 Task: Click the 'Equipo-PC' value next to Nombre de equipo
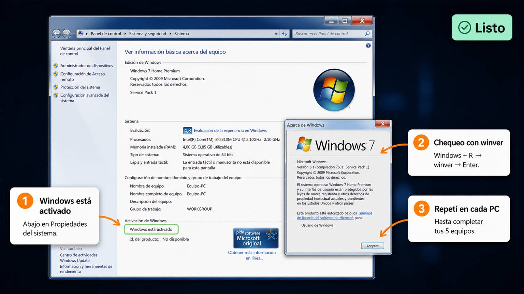click(196, 186)
